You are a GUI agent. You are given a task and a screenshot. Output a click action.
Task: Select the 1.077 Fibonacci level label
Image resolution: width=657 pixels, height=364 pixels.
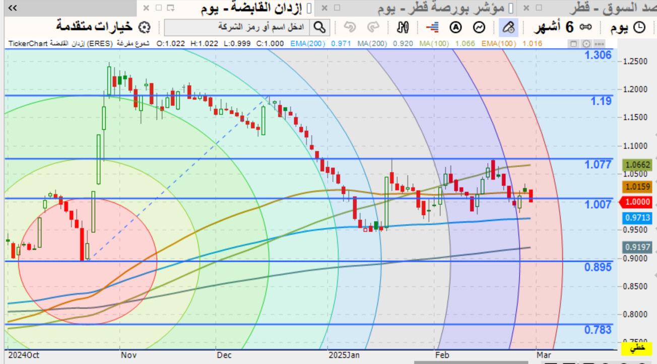[x=598, y=164]
